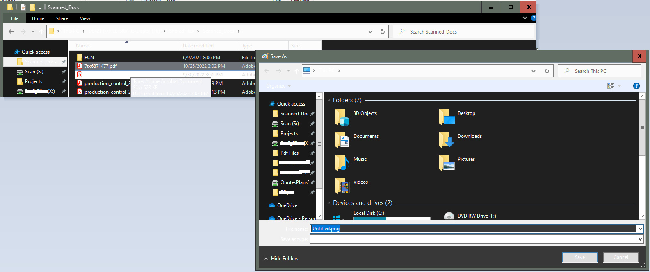This screenshot has height=272, width=650.
Task: Collapse the Devices and drives group
Action: 329,203
